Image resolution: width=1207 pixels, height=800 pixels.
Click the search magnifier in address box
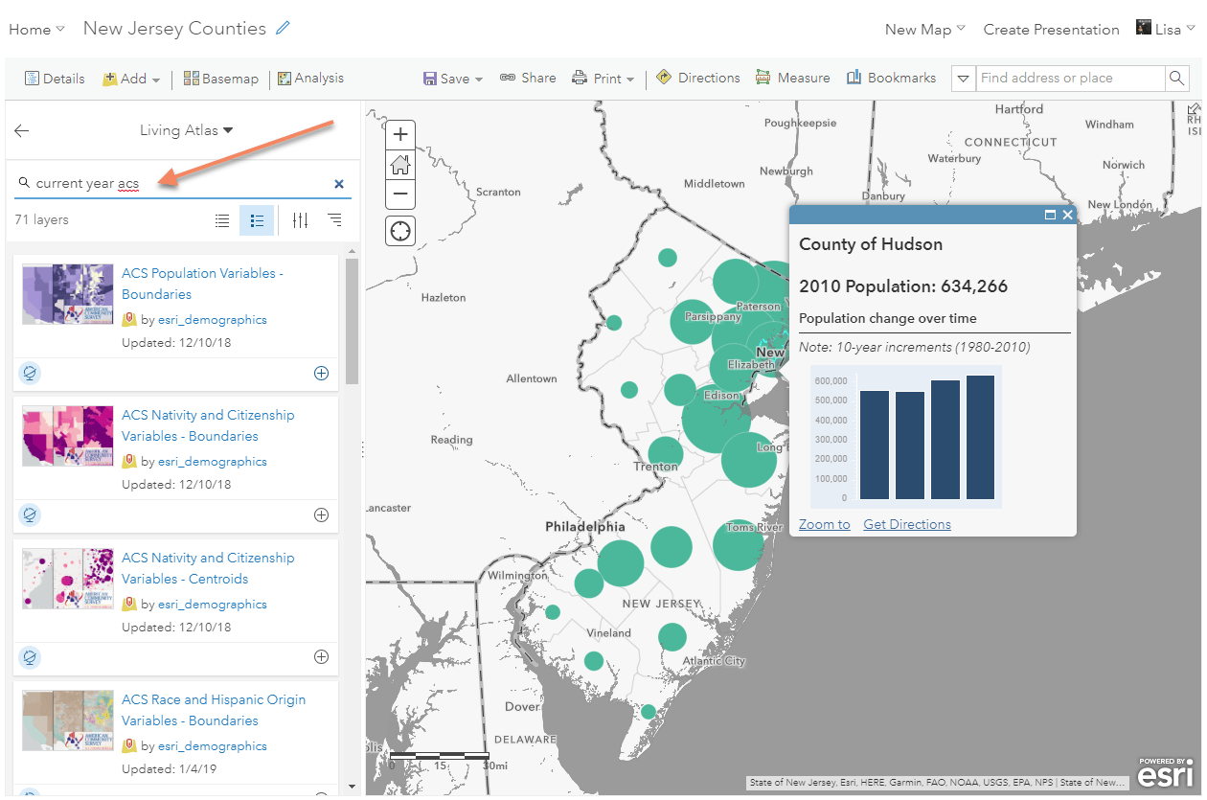point(1176,79)
